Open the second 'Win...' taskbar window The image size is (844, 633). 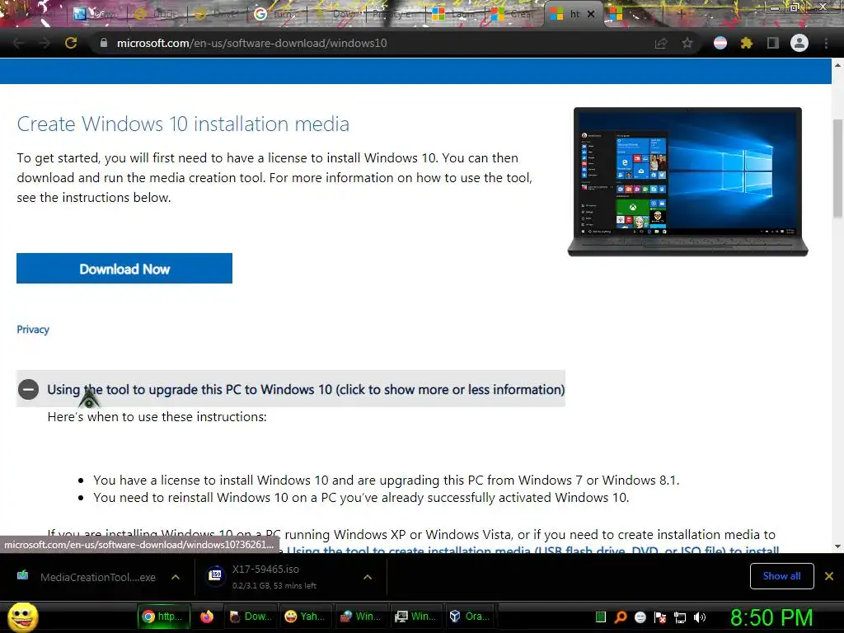(416, 617)
